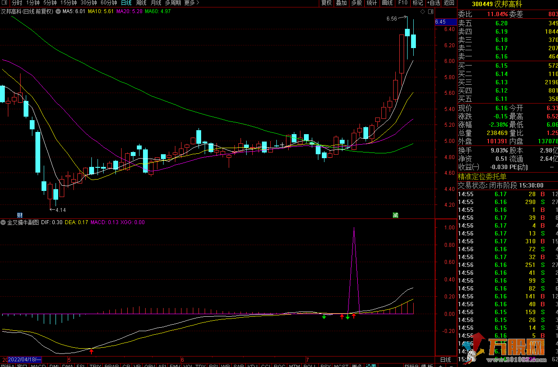Add stock via +自选 button

coord(432,3)
